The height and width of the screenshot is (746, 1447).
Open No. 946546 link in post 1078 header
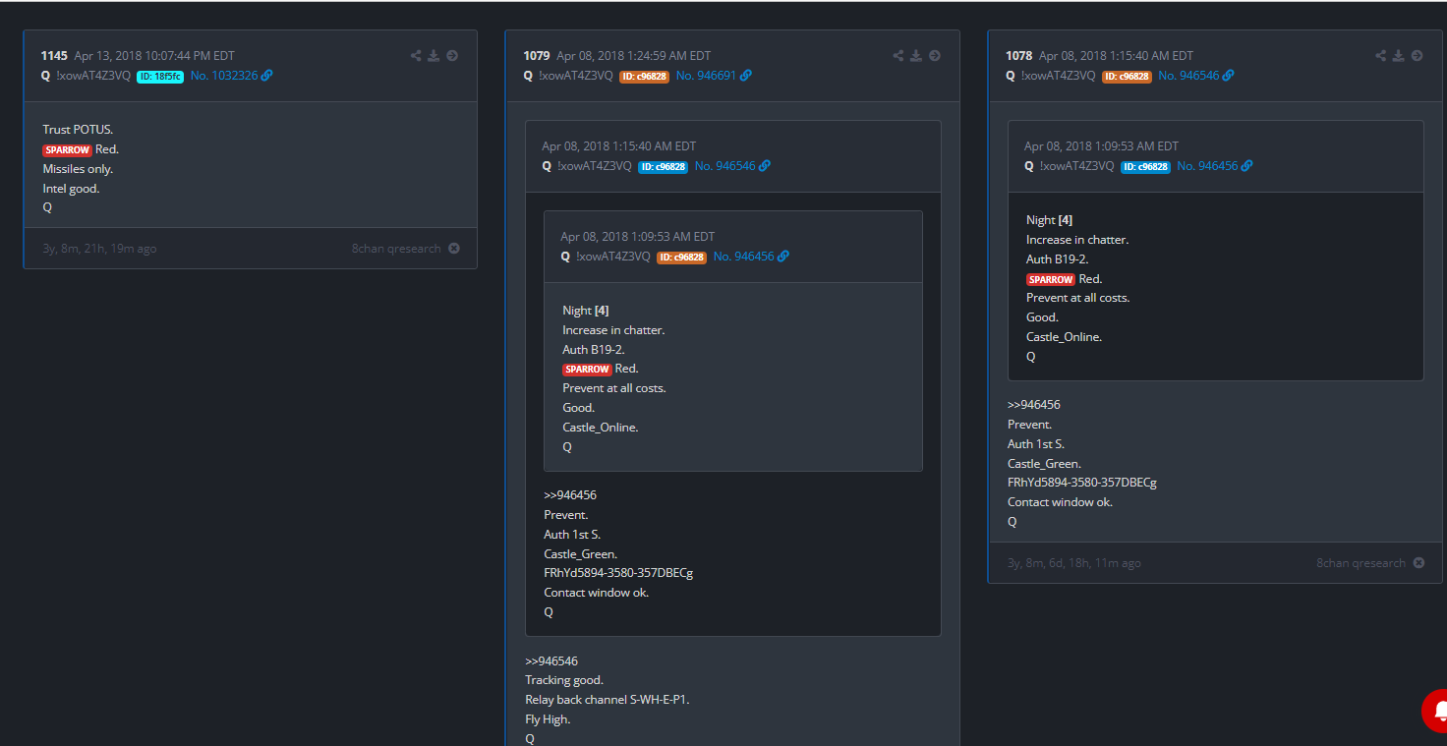(1188, 76)
